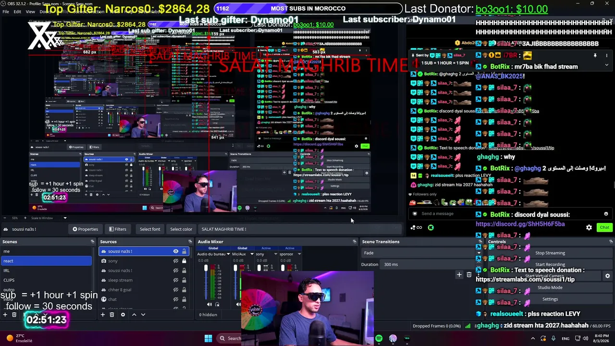Open Properties for the selected source
The width and height of the screenshot is (615, 346).
(85, 229)
